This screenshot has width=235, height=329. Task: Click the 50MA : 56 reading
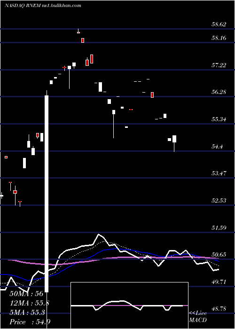(x=26, y=294)
